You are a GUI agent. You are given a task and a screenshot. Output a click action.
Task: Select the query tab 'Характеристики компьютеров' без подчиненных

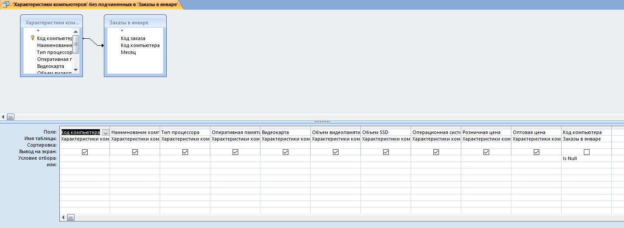(x=93, y=4)
